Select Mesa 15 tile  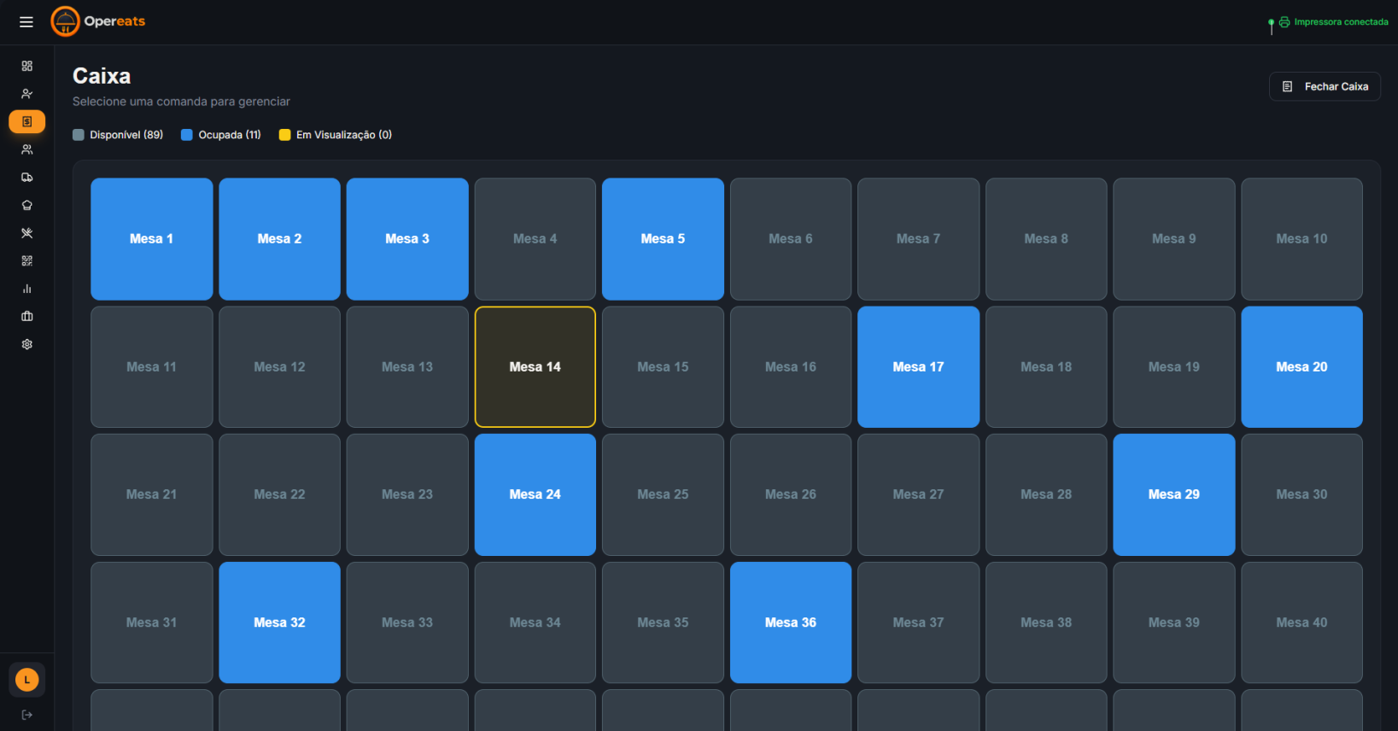pyautogui.click(x=663, y=367)
